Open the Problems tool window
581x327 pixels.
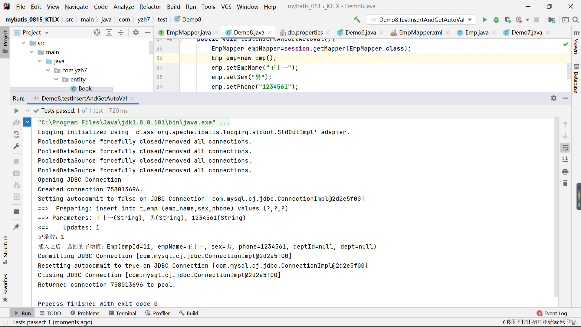(x=85, y=313)
